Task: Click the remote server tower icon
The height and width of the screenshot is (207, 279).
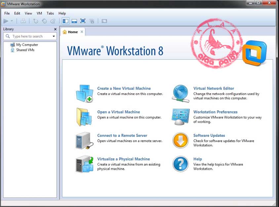Action: [x=84, y=140]
